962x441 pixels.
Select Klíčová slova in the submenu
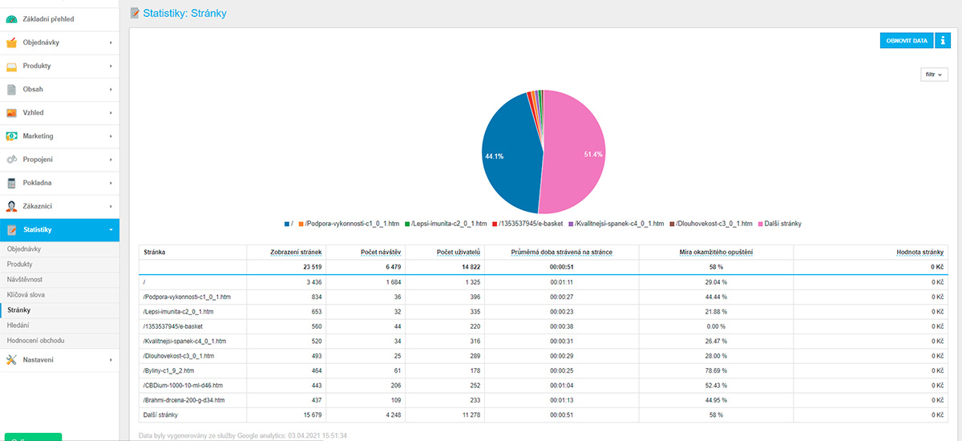(26, 294)
